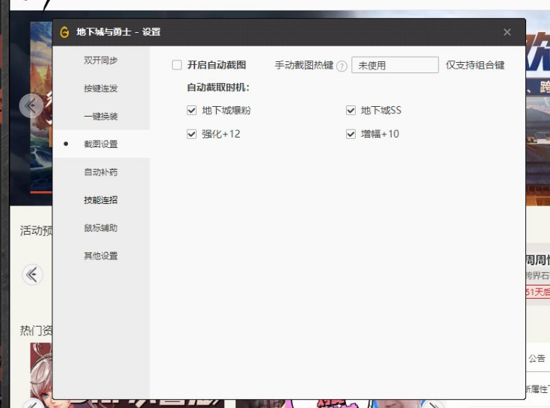Click the 自动截取时机 heading text

218,87
